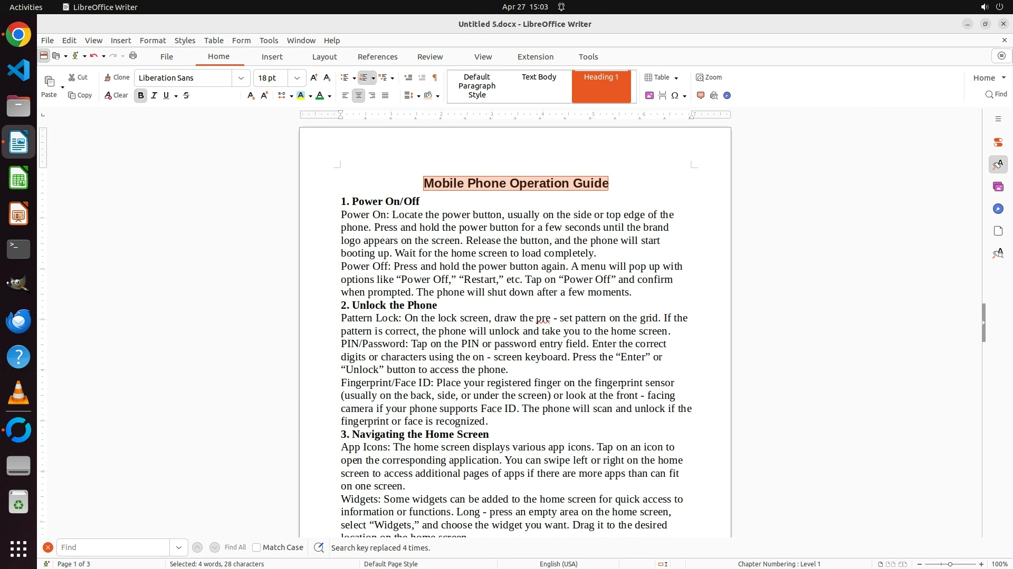Click the strikethrough icon
The height and width of the screenshot is (569, 1013).
pos(186,95)
